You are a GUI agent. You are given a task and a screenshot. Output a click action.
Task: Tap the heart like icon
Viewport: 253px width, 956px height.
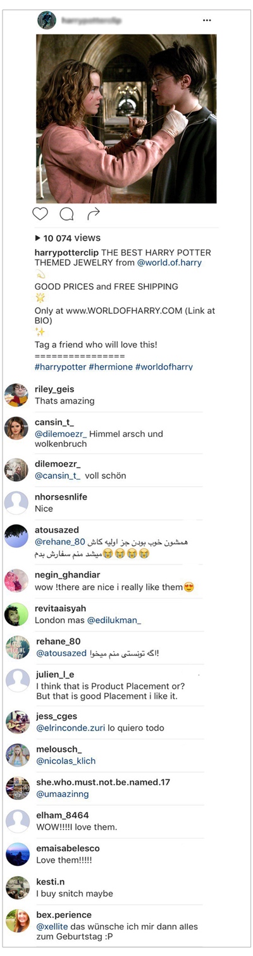click(40, 214)
